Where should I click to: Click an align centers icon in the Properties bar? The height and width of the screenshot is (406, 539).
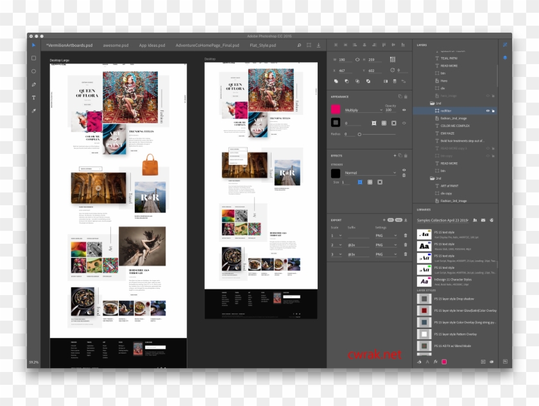[x=364, y=45]
